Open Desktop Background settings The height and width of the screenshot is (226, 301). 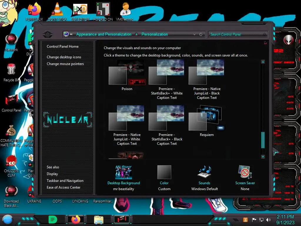(x=124, y=178)
